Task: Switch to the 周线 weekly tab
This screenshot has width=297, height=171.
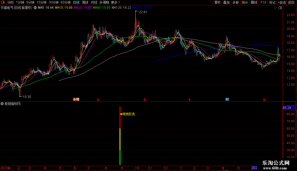Action: coord(85,2)
